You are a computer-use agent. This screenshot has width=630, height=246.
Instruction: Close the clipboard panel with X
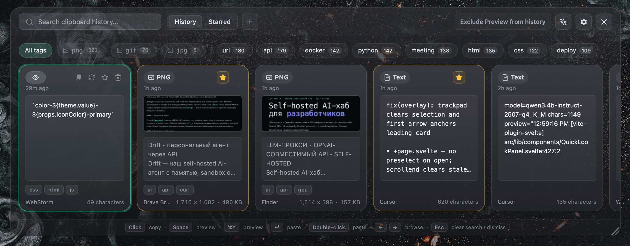604,22
